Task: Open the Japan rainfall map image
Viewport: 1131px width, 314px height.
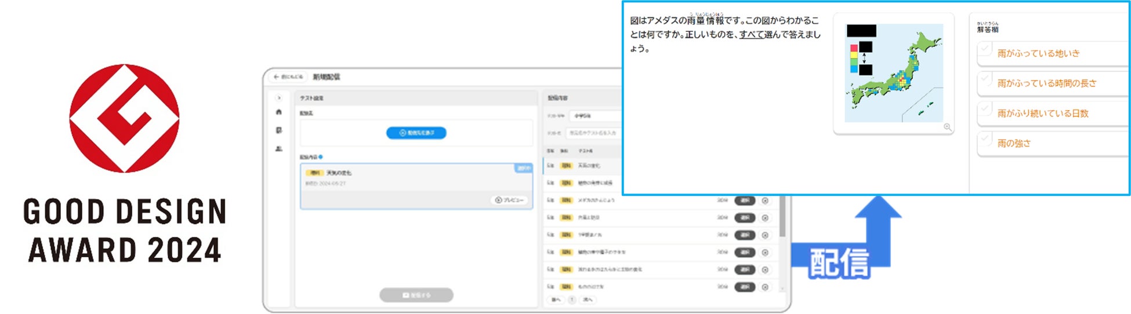Action: coord(894,73)
